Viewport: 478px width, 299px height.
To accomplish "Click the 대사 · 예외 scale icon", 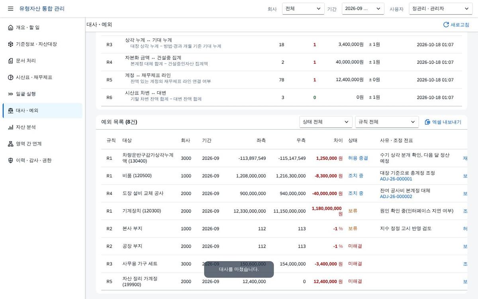I will 10,110.
